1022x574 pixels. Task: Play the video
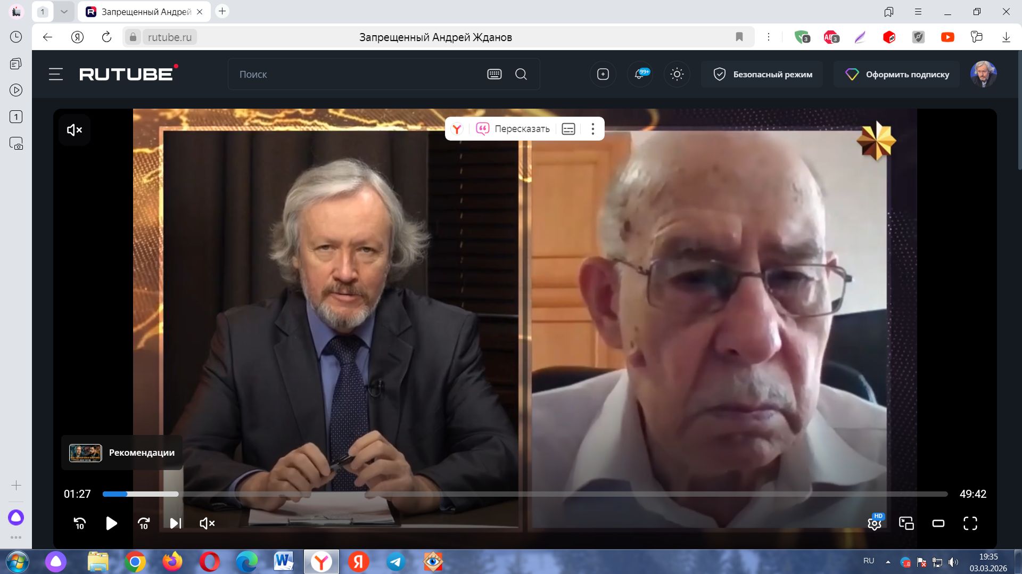(111, 523)
